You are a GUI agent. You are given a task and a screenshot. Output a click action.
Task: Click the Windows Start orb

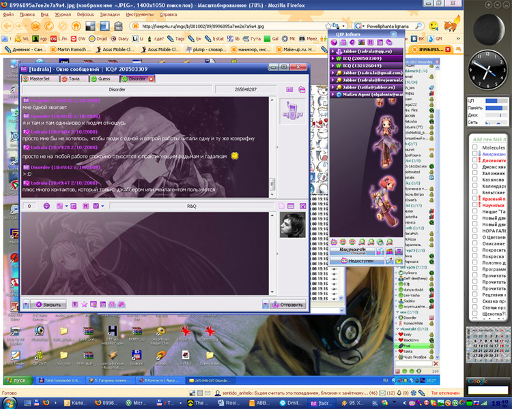(10, 403)
